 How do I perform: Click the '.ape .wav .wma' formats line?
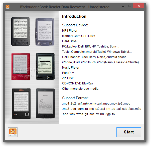click(x=89, y=114)
